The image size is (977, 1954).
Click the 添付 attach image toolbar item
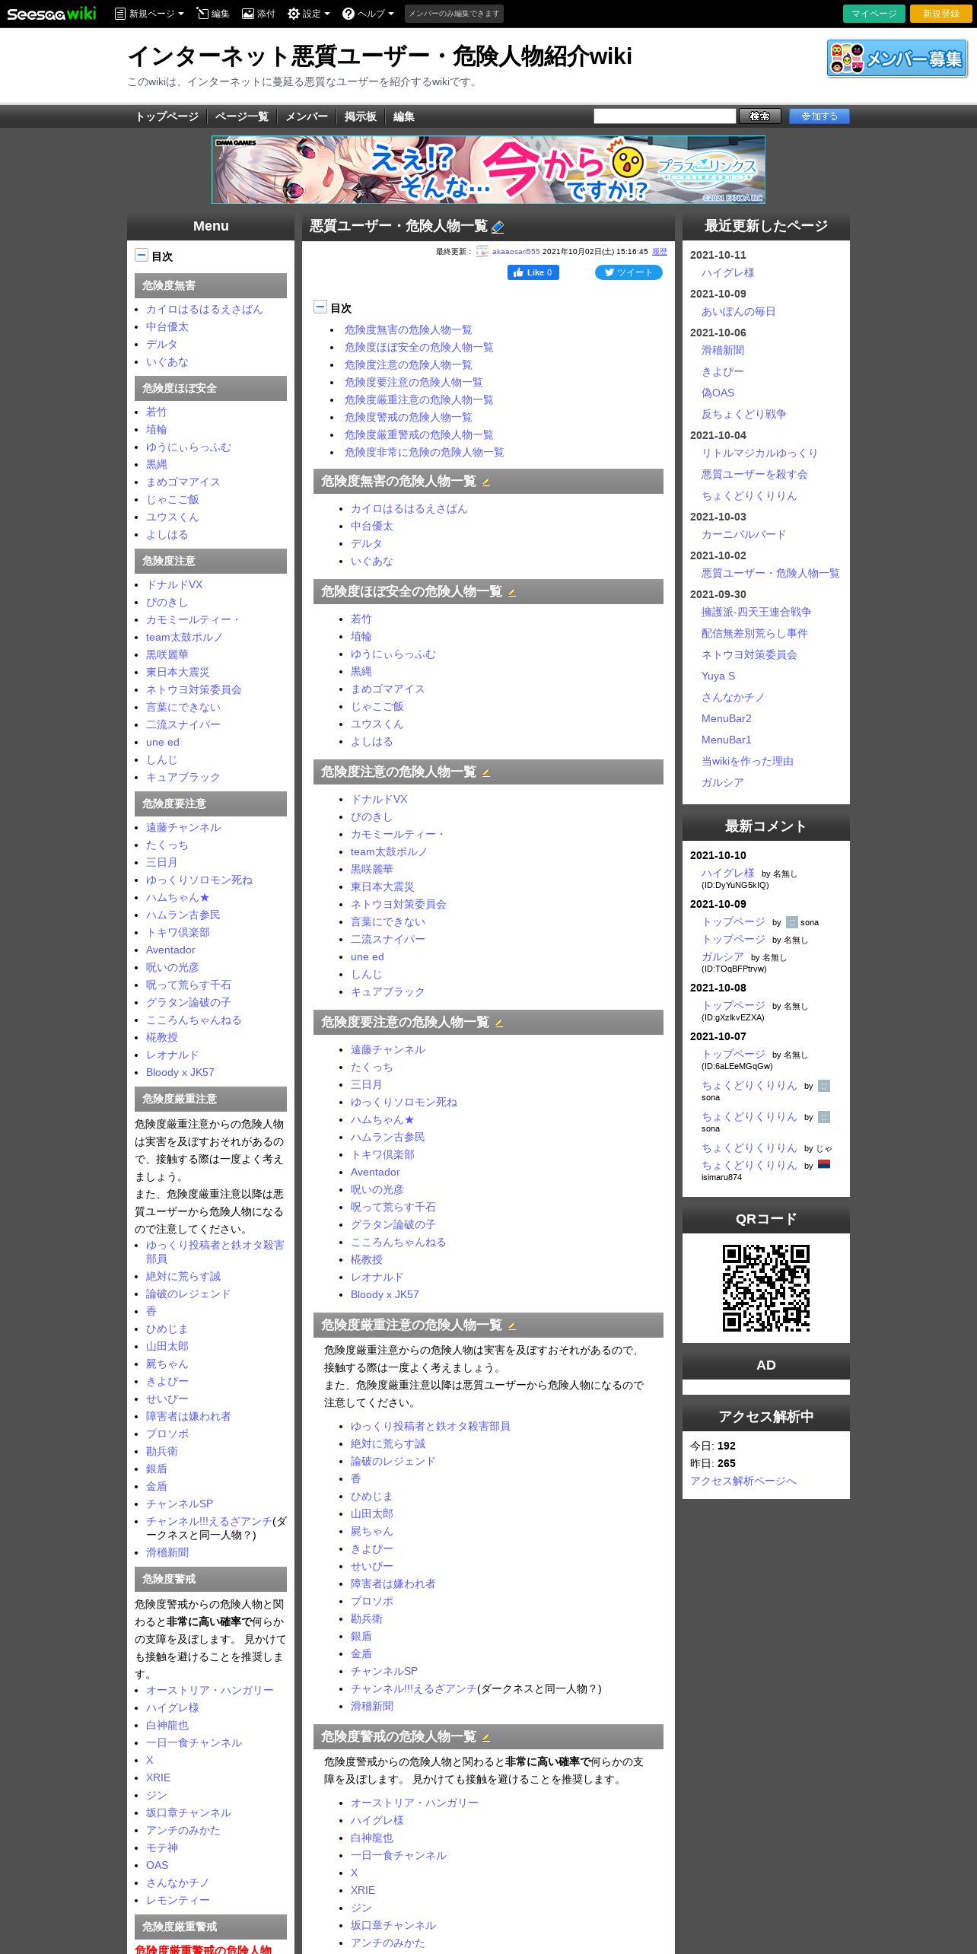click(x=259, y=14)
